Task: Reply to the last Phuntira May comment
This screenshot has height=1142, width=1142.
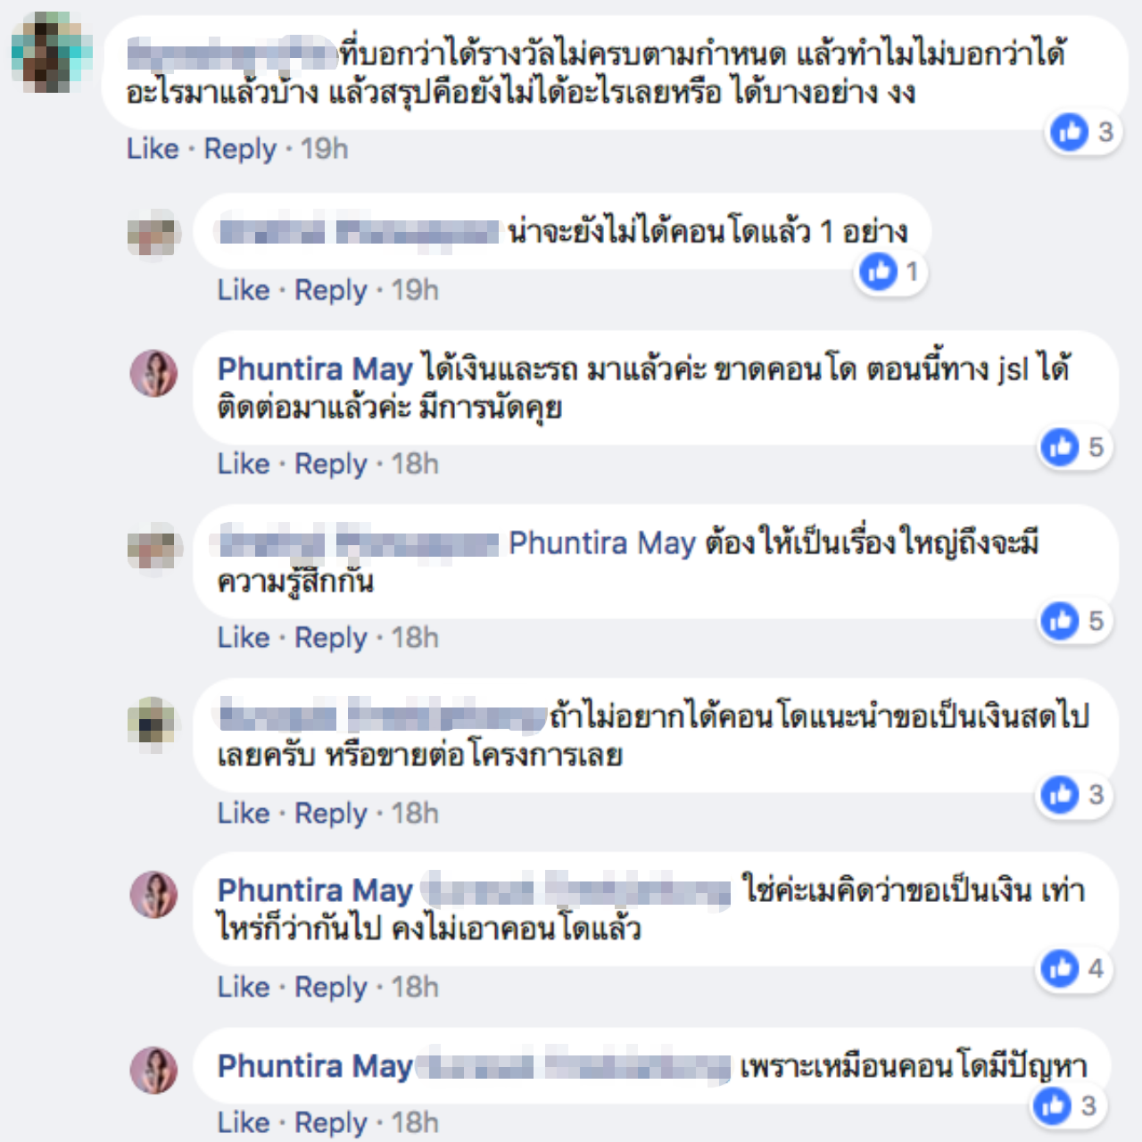Action: click(x=331, y=1122)
